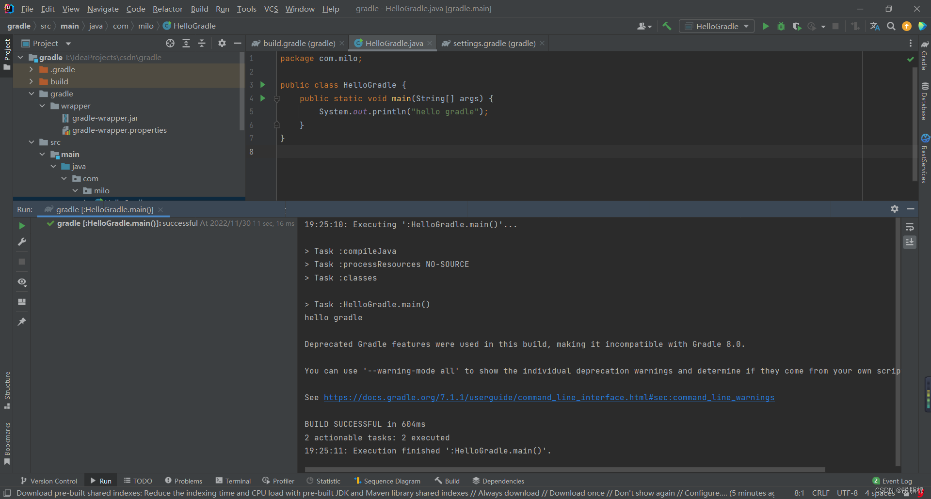Start debugging with the Debug bug icon

coord(781,26)
